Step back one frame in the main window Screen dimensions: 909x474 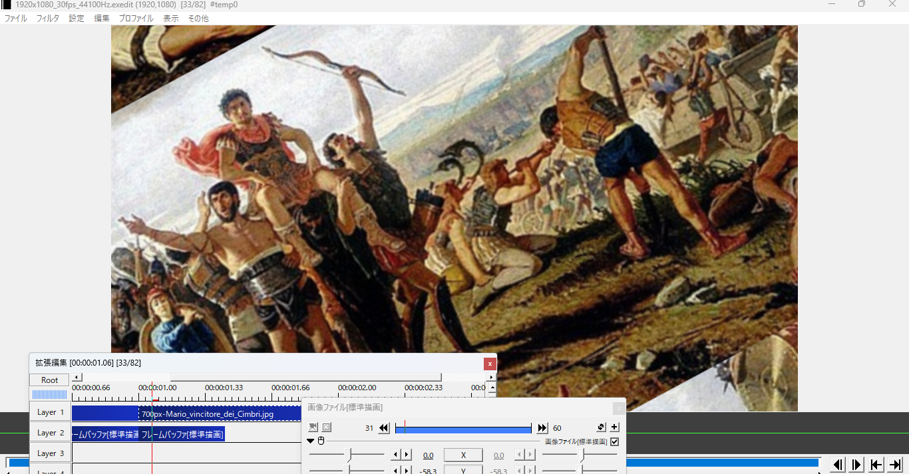click(x=838, y=465)
